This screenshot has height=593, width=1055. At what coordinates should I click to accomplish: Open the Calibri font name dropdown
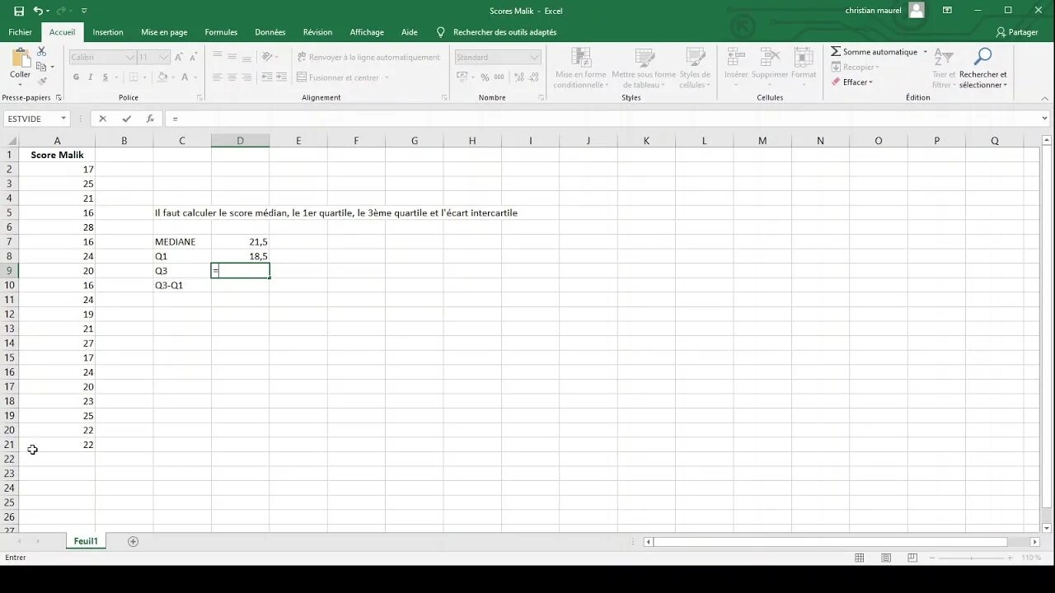point(130,57)
